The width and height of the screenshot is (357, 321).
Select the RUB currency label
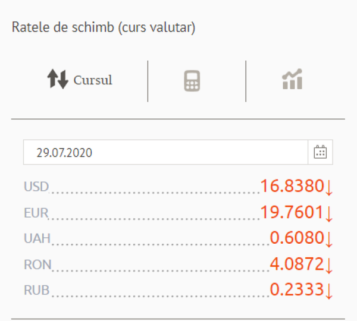point(37,290)
